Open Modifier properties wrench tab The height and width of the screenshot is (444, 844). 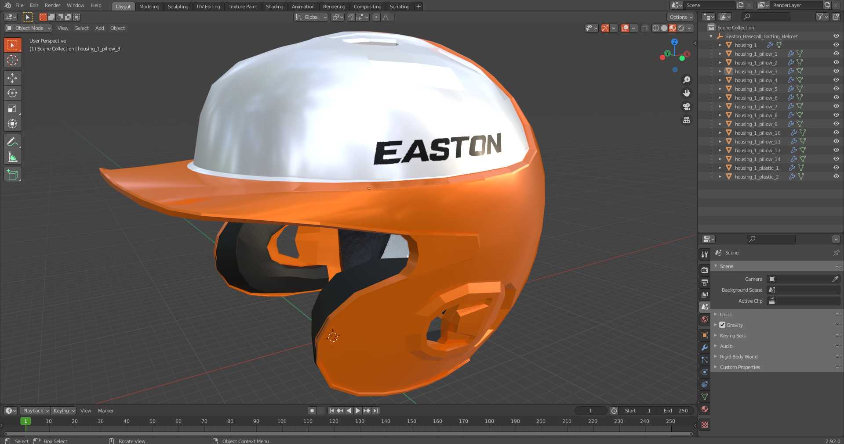[x=705, y=347]
